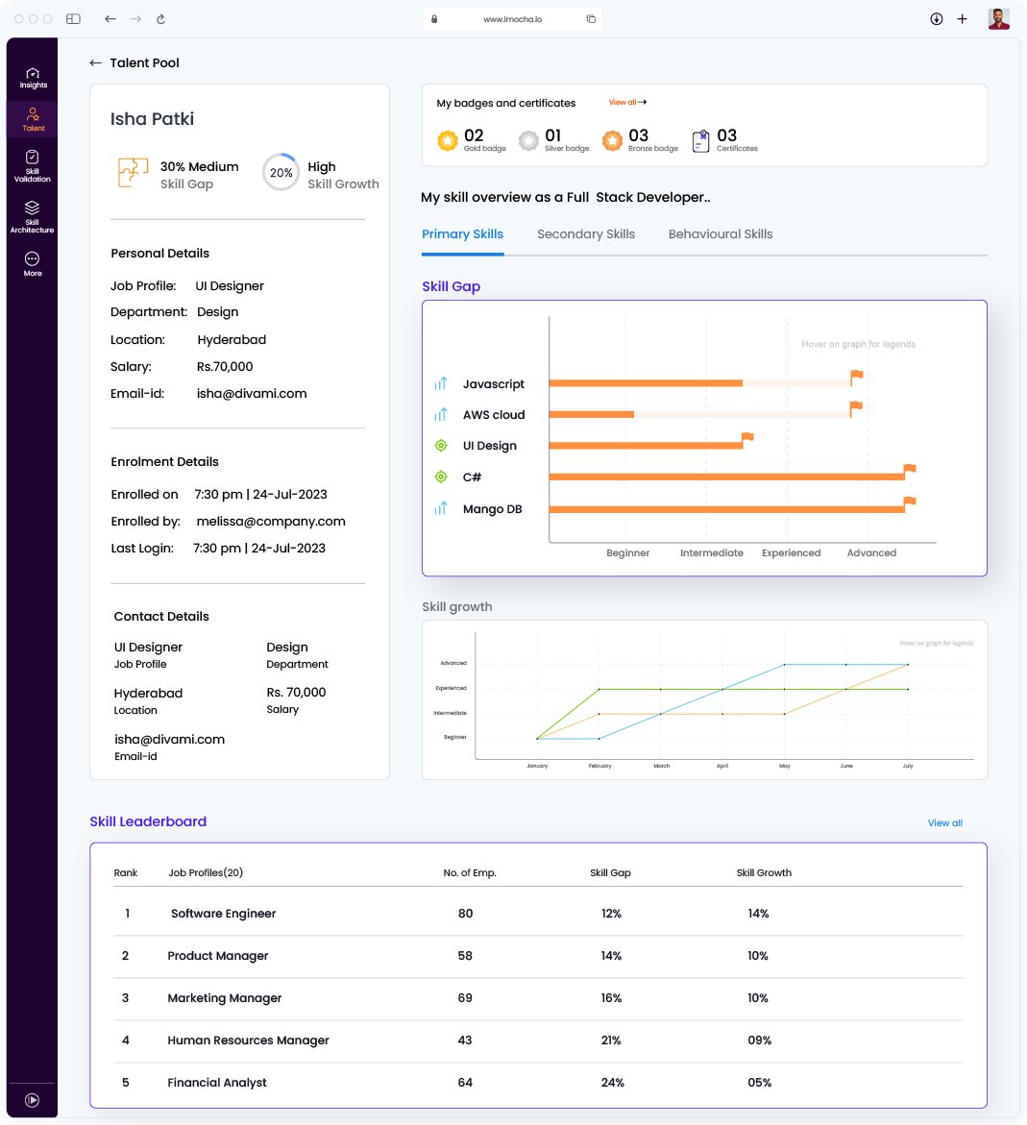Click View all for badges and certificates
Image resolution: width=1027 pixels, height=1125 pixels.
[625, 102]
